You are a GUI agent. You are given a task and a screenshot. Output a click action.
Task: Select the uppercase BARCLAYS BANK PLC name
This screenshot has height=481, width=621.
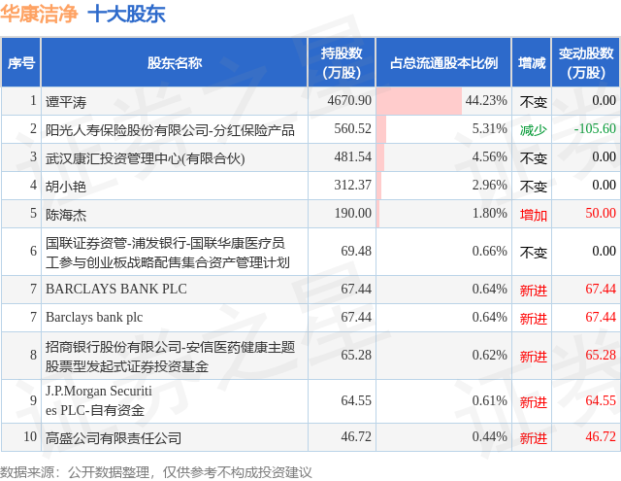[x=116, y=289]
